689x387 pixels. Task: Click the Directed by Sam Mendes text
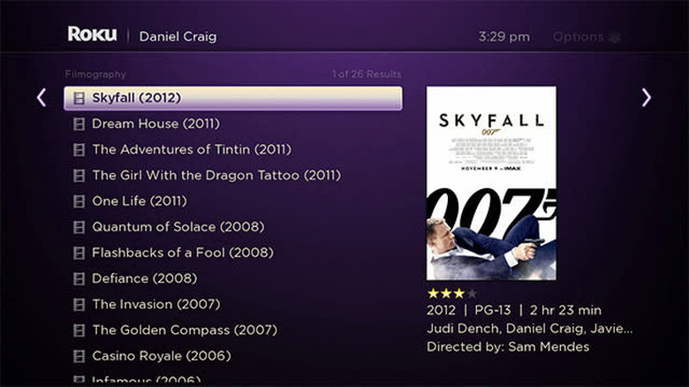pyautogui.click(x=507, y=347)
